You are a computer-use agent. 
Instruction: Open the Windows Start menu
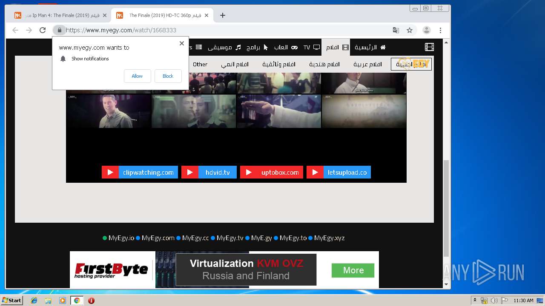(x=11, y=300)
